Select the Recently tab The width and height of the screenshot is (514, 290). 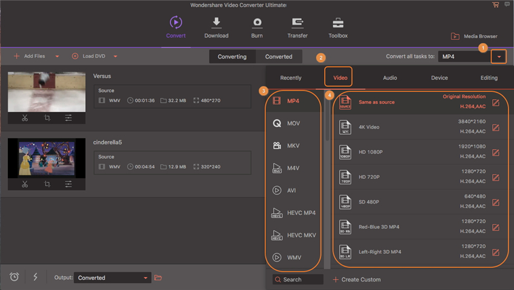point(290,78)
